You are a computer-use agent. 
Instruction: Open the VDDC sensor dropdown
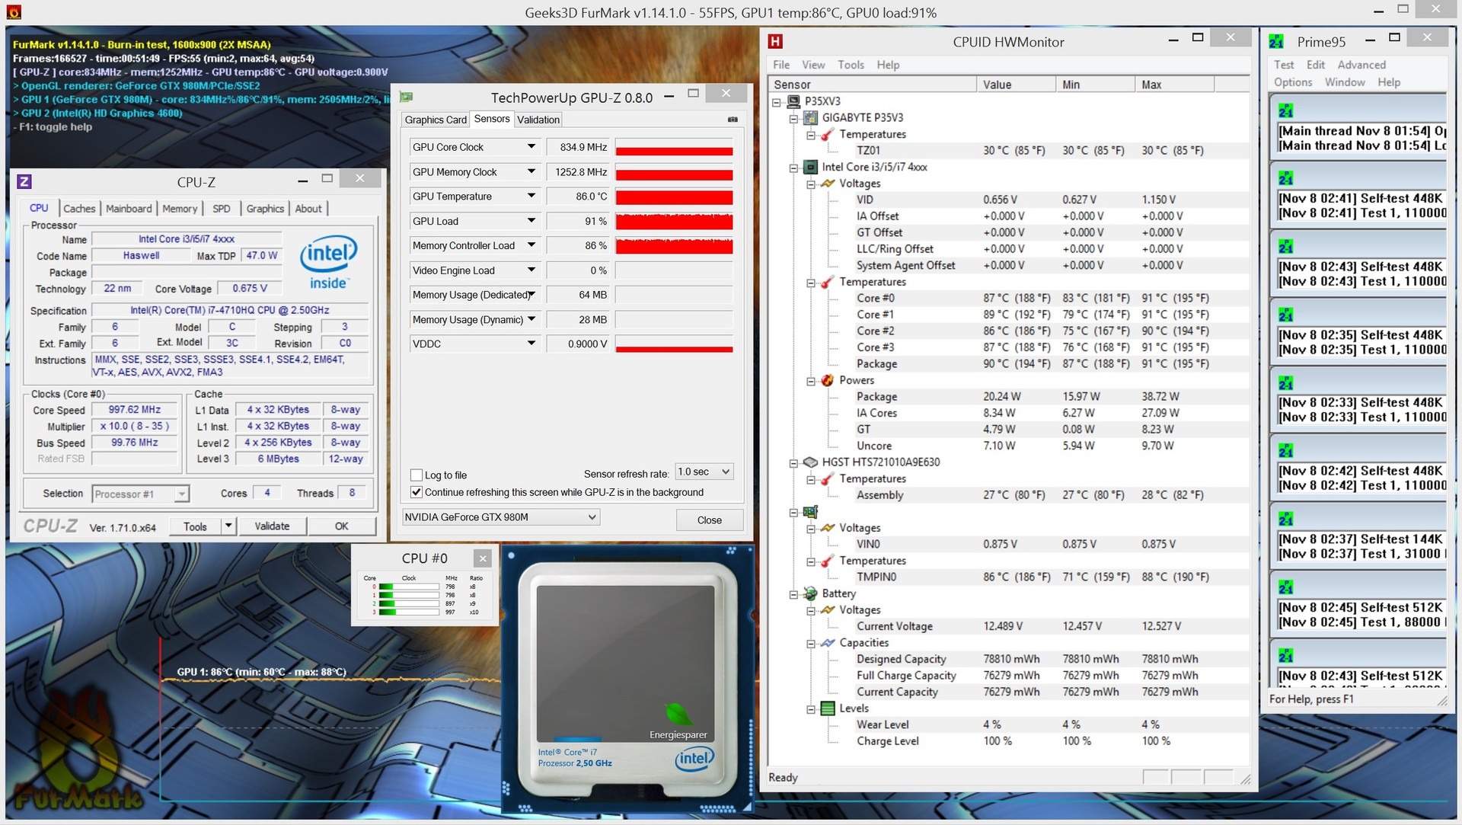pyautogui.click(x=531, y=344)
